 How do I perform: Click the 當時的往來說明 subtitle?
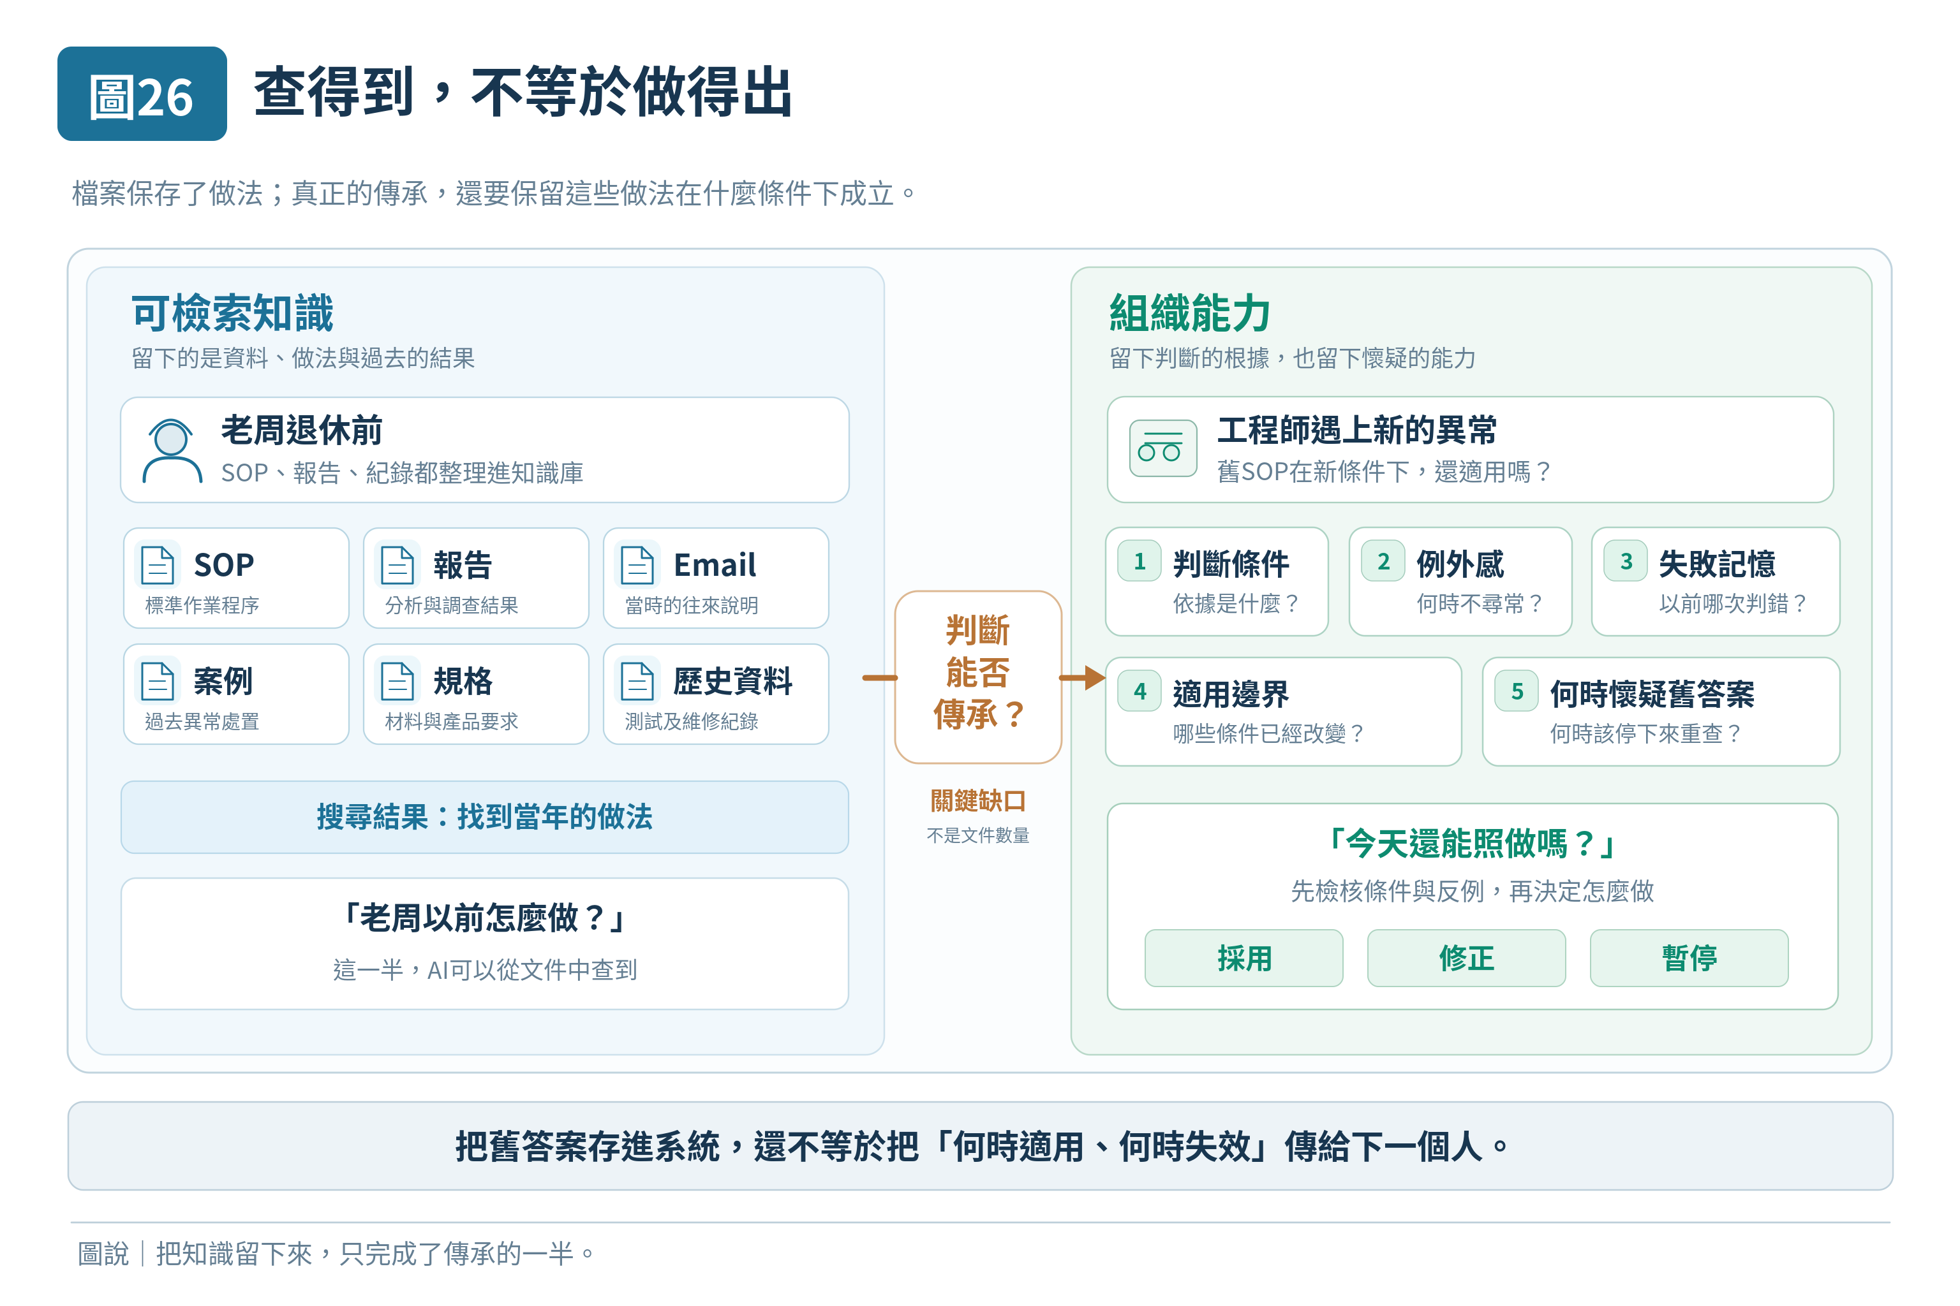click(x=691, y=606)
